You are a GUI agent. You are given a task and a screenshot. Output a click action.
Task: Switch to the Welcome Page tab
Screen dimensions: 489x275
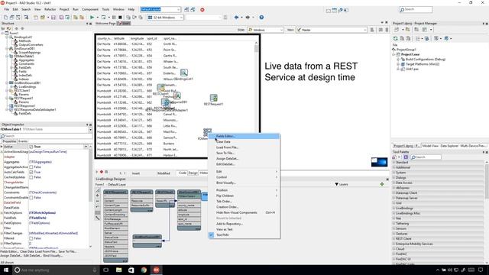coord(105,24)
